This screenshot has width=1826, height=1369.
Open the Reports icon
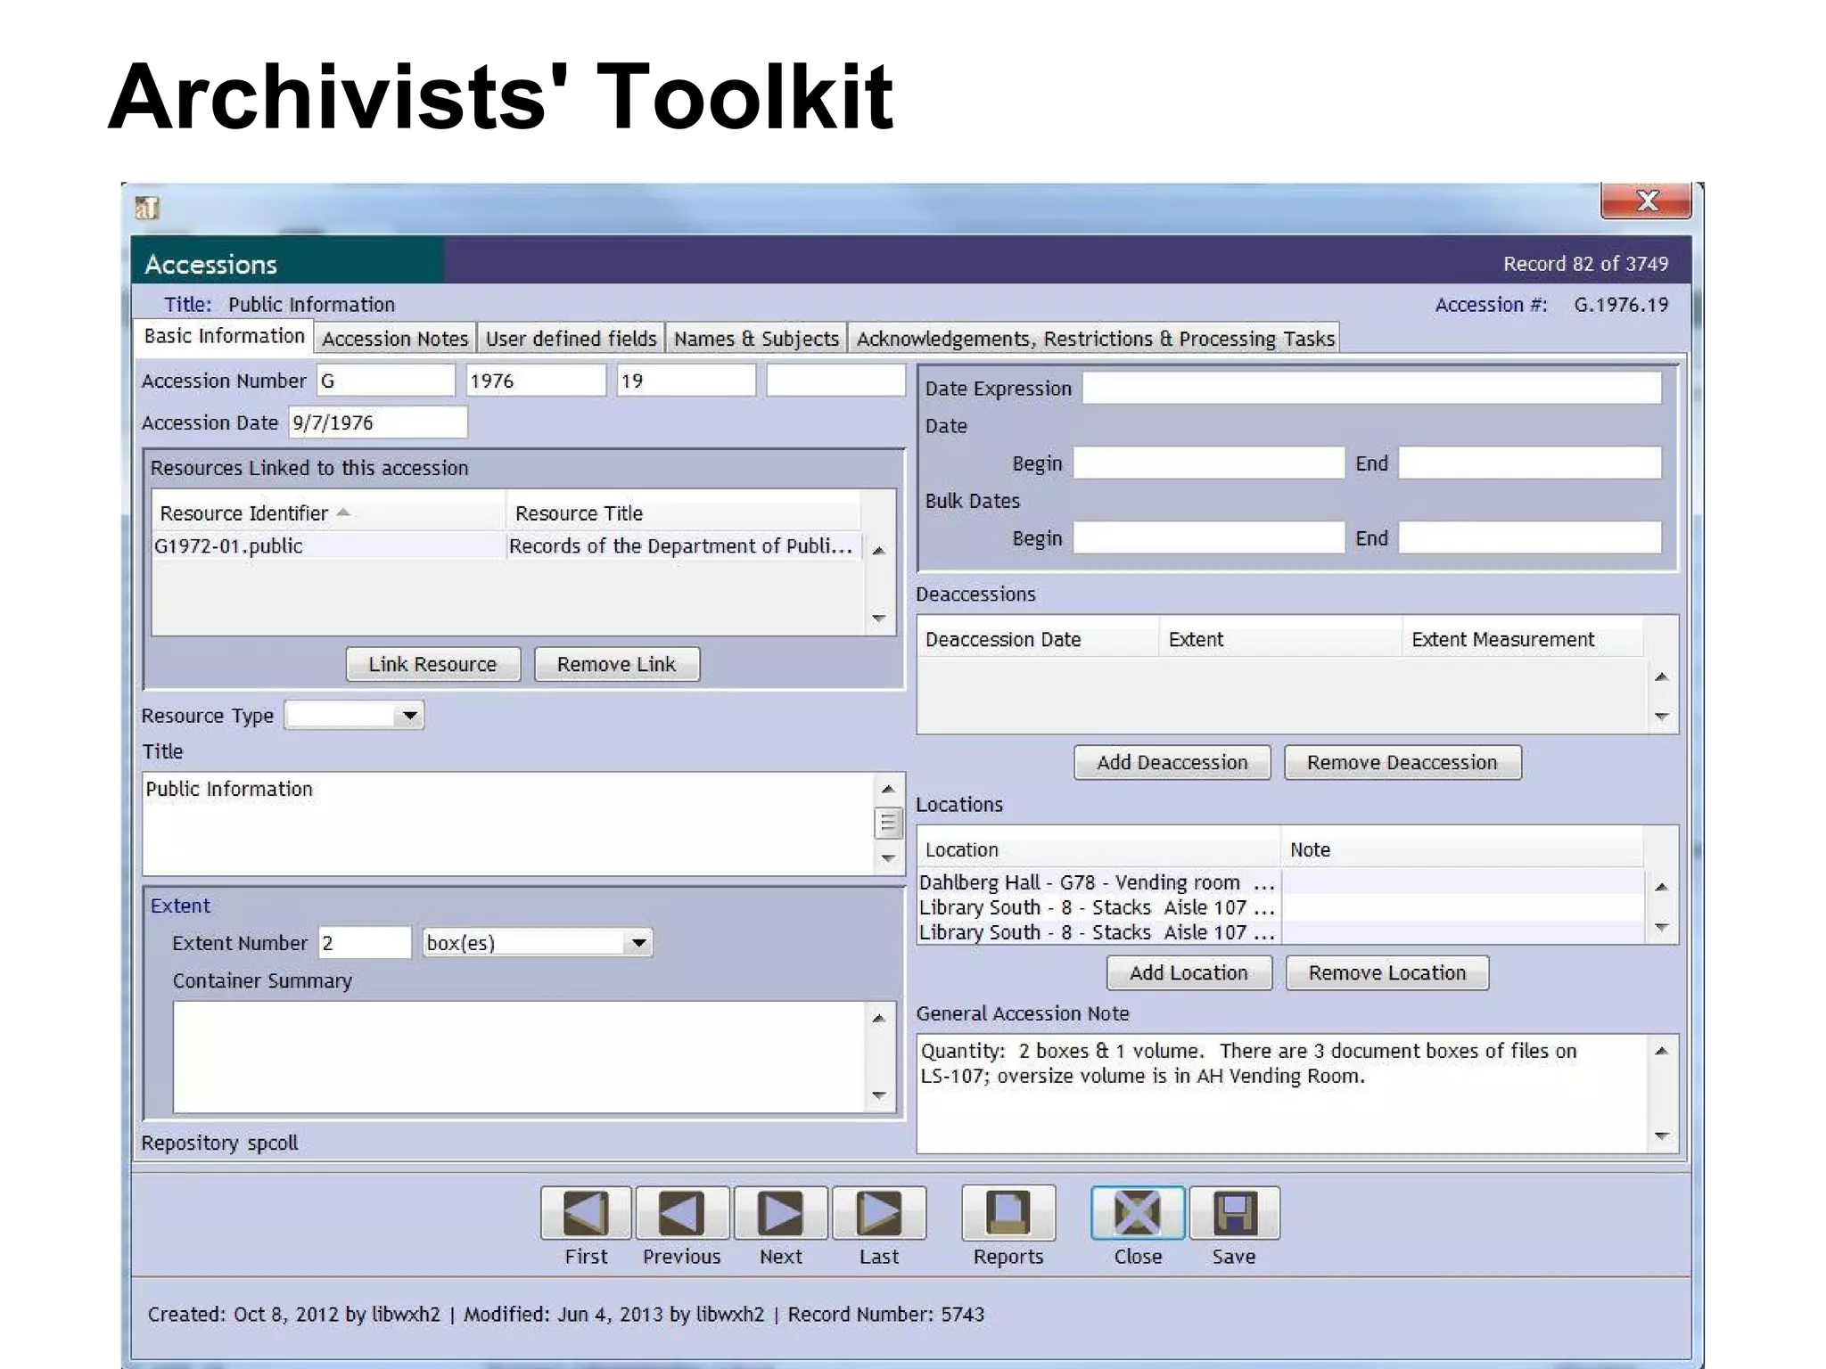click(x=1008, y=1213)
